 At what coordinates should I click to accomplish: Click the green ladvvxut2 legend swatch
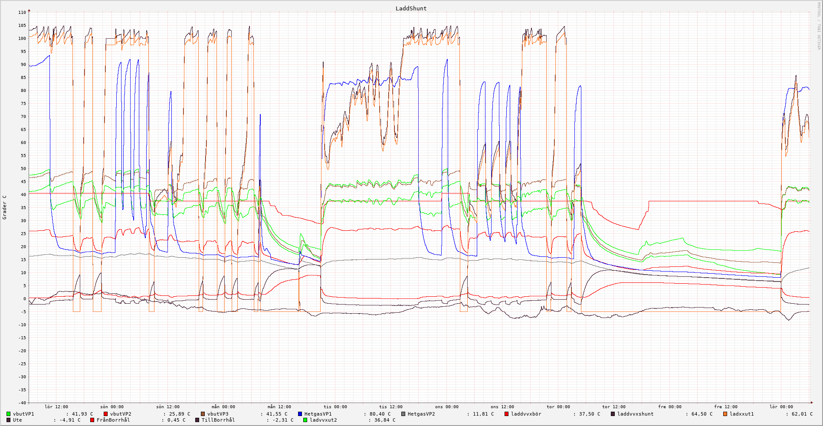coord(305,420)
